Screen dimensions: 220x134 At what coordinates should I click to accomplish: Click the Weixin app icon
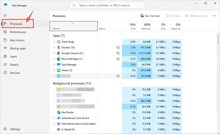pos(59,70)
